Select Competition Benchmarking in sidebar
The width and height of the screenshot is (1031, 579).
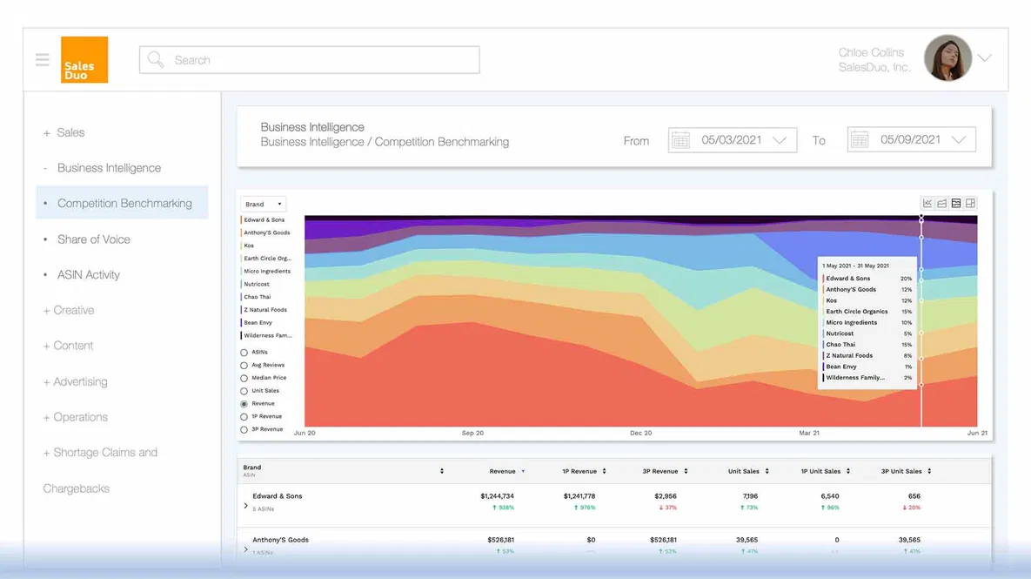tap(123, 204)
